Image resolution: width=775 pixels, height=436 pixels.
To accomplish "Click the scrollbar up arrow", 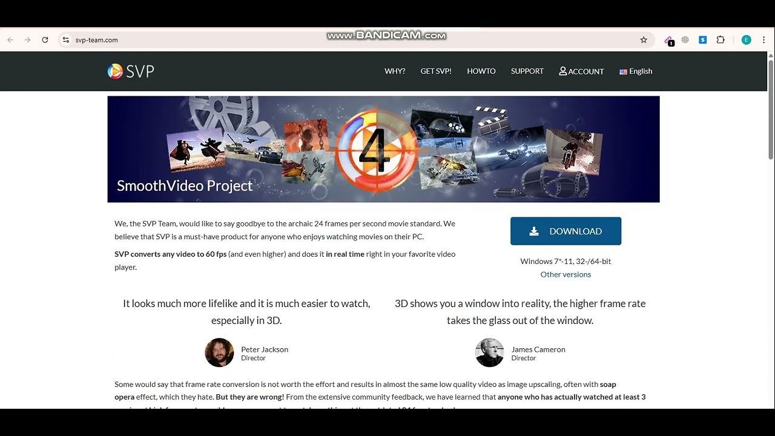I will pyautogui.click(x=771, y=55).
